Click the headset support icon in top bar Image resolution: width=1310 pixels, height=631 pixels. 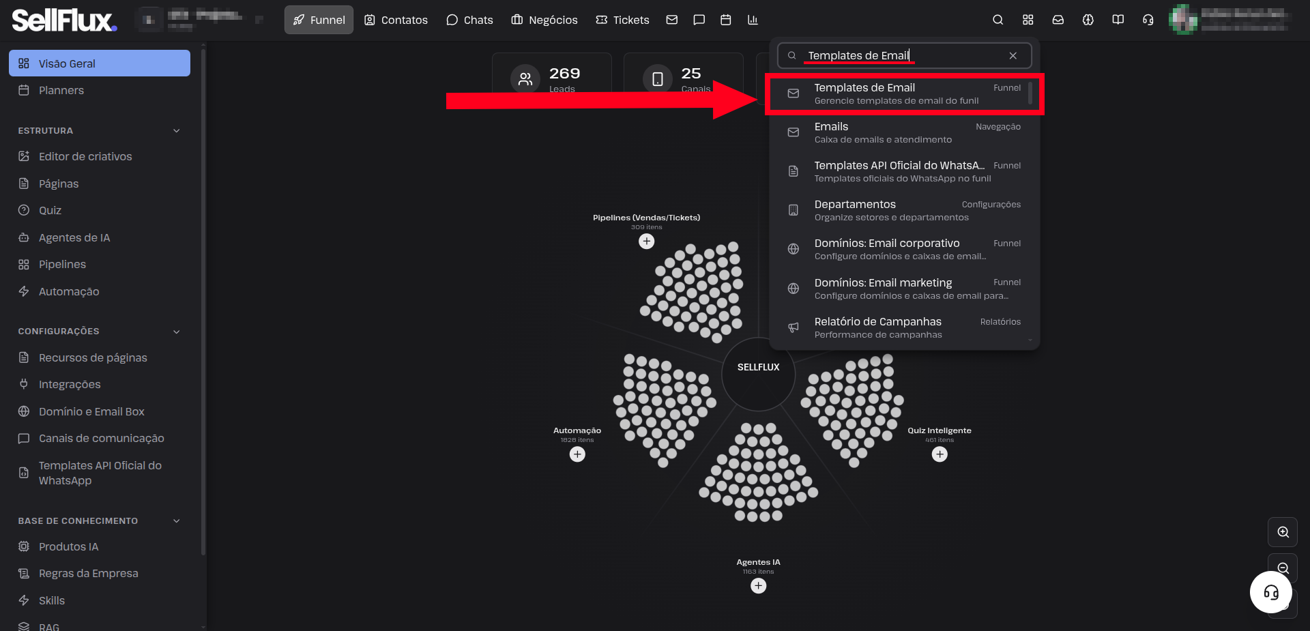coord(1148,20)
